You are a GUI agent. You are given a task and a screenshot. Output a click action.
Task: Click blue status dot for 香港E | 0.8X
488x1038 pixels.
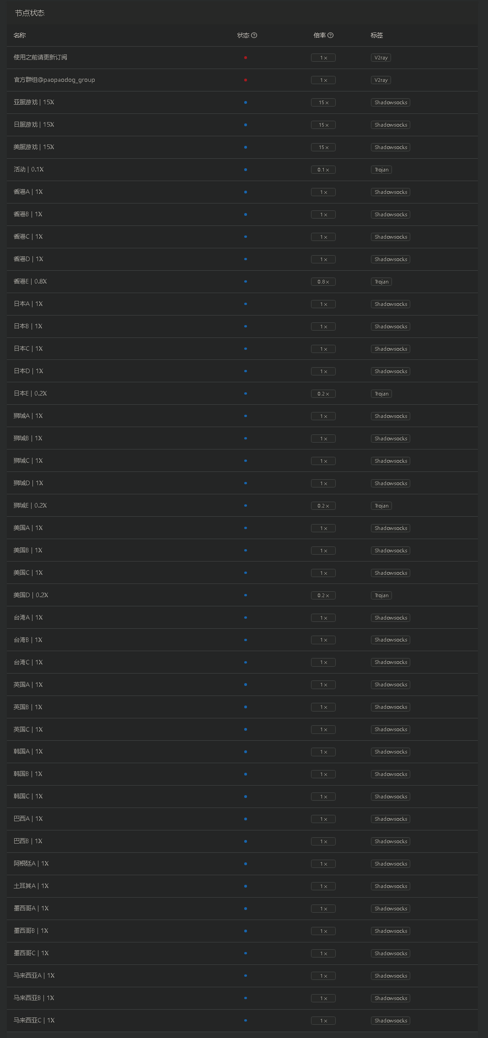246,282
